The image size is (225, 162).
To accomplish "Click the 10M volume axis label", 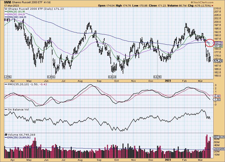I will [x=217, y=155].
